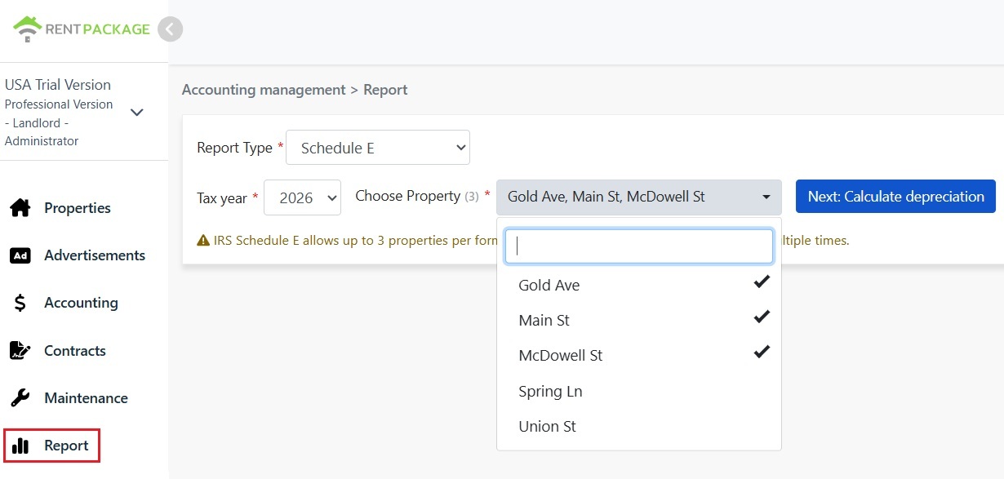The width and height of the screenshot is (1004, 479).
Task: Click the Report breadcrumb text
Action: 385,90
